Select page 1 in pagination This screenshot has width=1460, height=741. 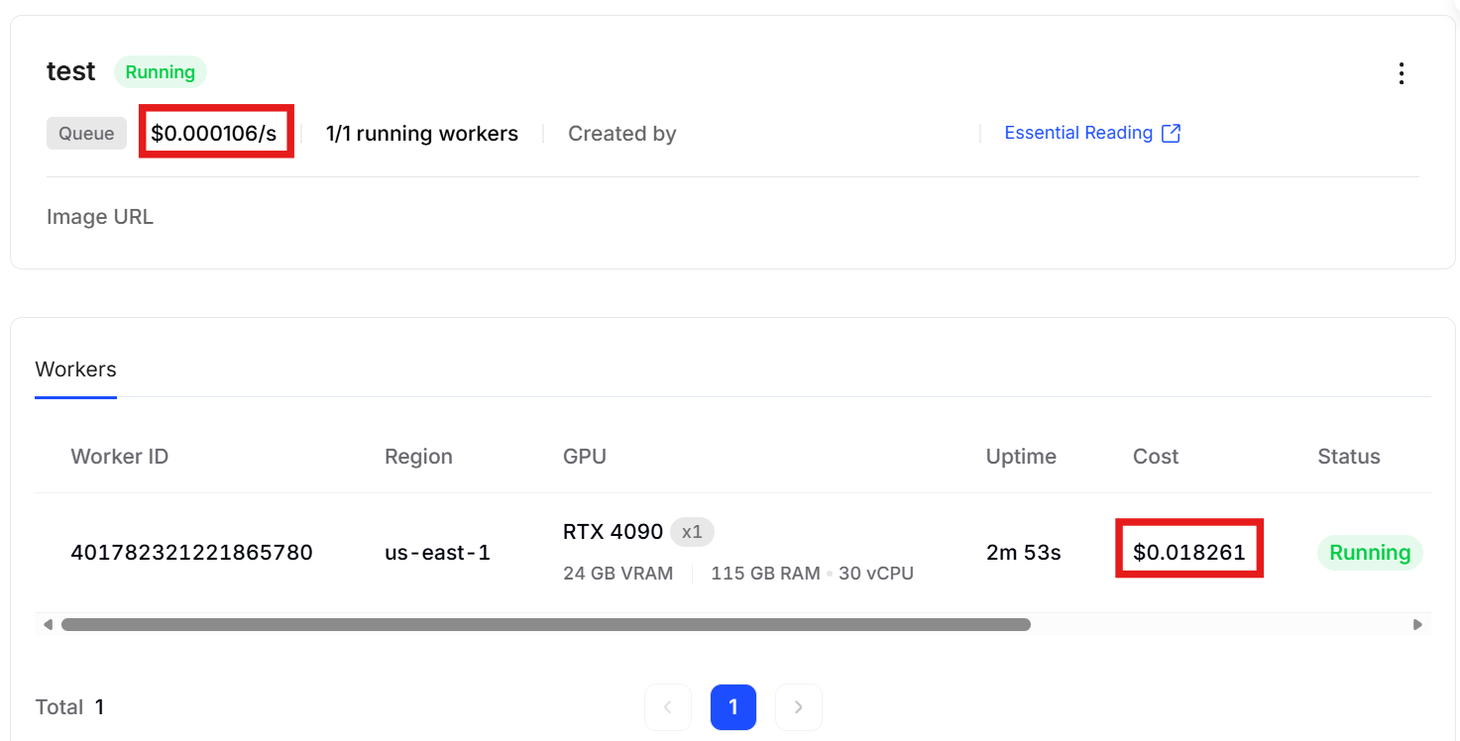tap(733, 707)
